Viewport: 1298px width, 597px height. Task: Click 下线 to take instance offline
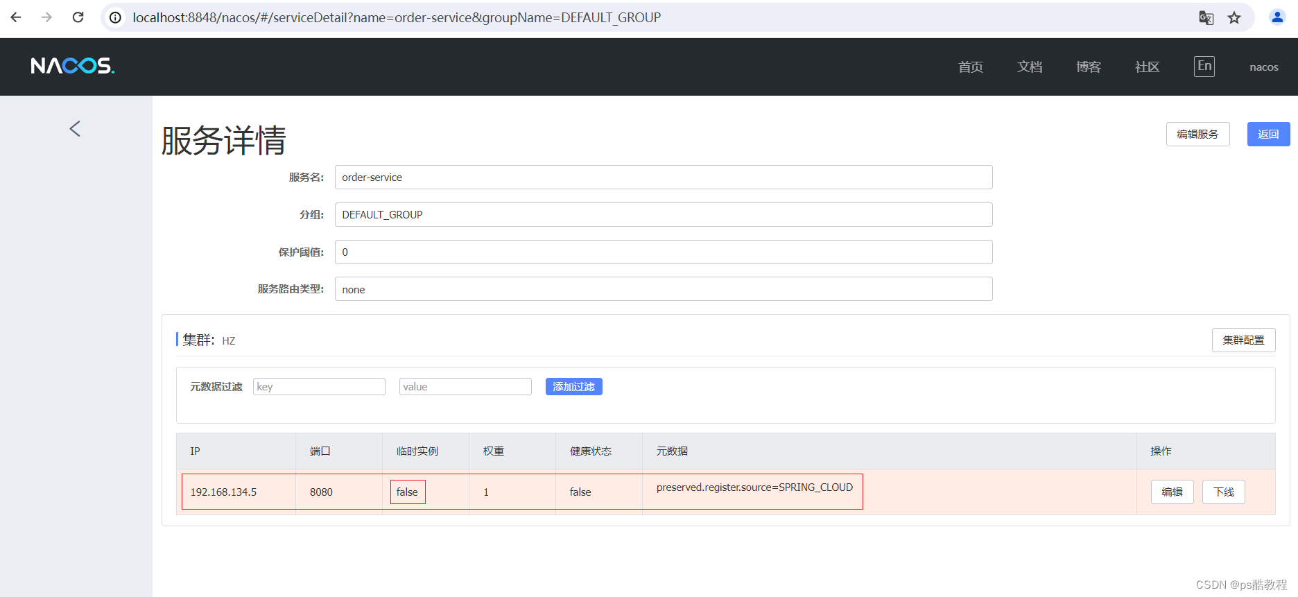tap(1224, 492)
